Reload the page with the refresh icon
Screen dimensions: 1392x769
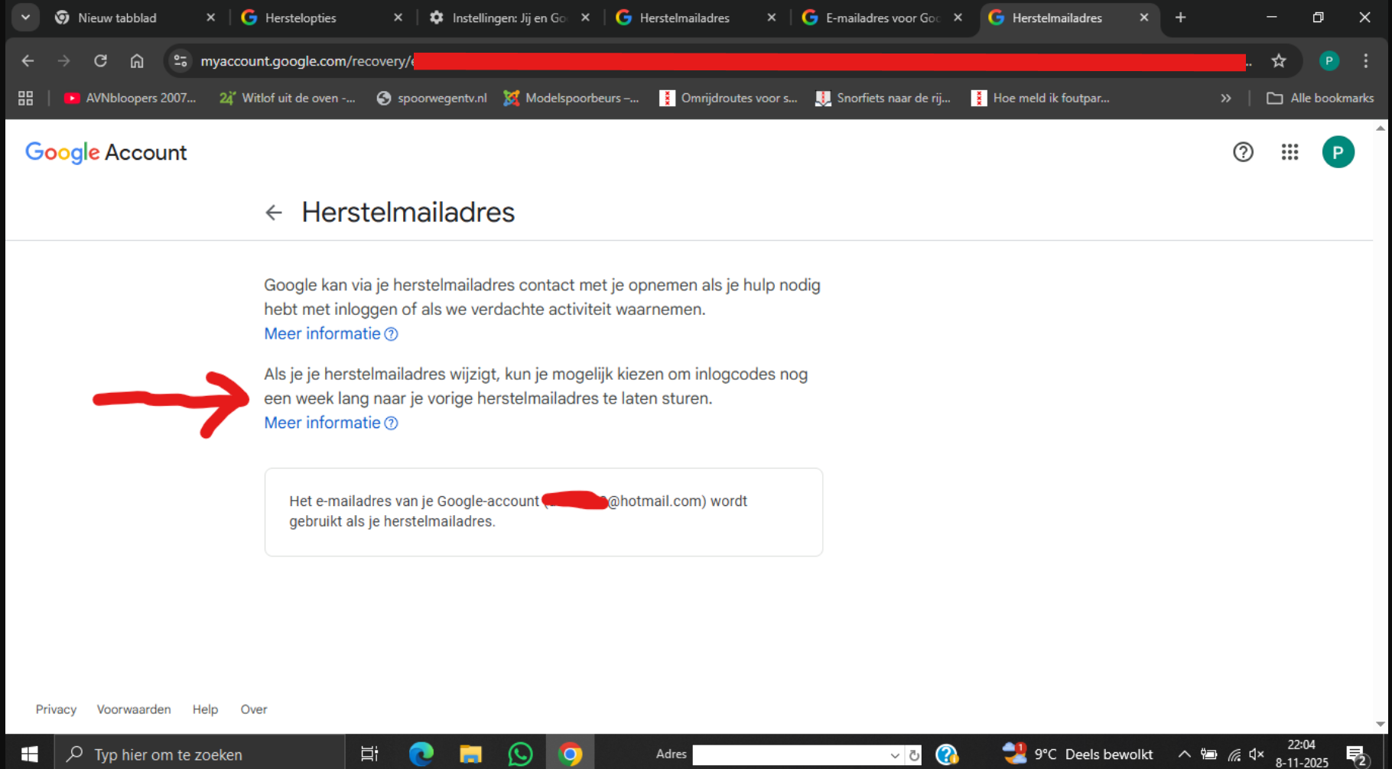pyautogui.click(x=100, y=61)
